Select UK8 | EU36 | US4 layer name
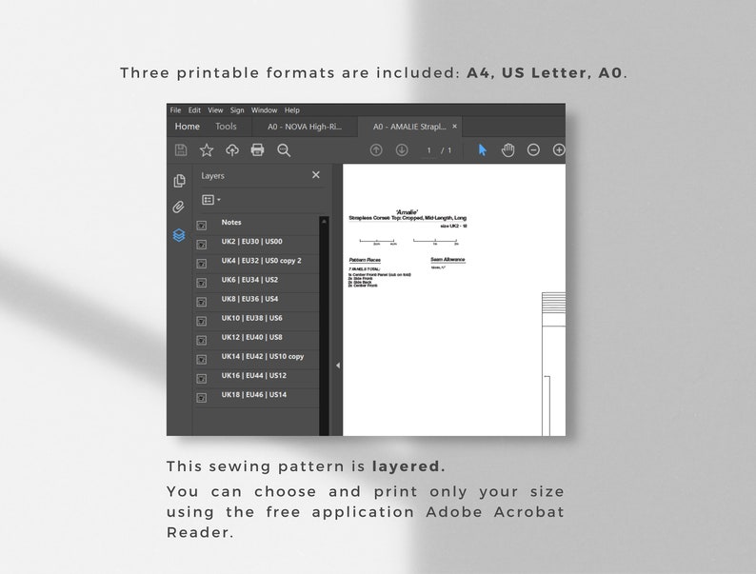The image size is (756, 574). (x=249, y=299)
